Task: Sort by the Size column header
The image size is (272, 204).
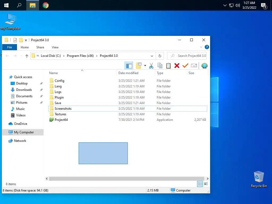Action: (191, 73)
